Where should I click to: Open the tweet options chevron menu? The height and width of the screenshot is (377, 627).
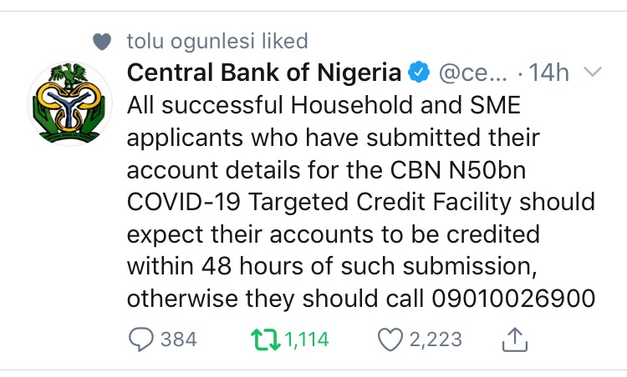click(592, 73)
